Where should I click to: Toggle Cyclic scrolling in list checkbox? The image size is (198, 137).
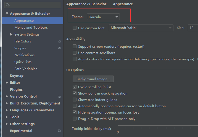(75, 87)
